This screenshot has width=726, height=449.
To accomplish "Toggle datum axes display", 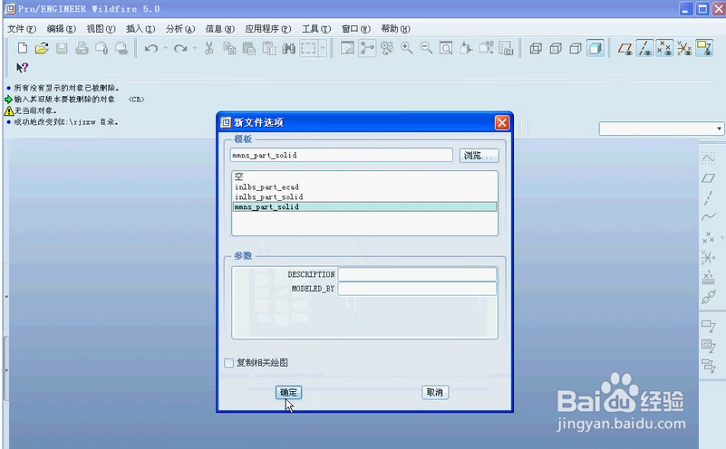I will pos(644,48).
